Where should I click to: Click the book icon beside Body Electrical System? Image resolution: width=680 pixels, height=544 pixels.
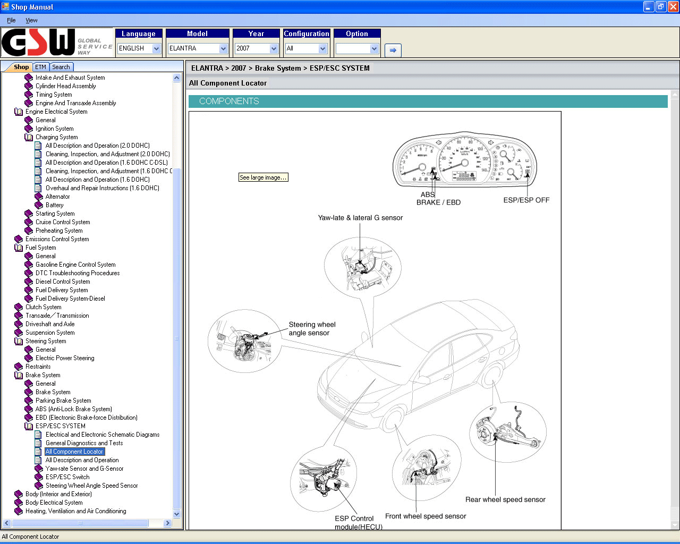click(x=19, y=503)
